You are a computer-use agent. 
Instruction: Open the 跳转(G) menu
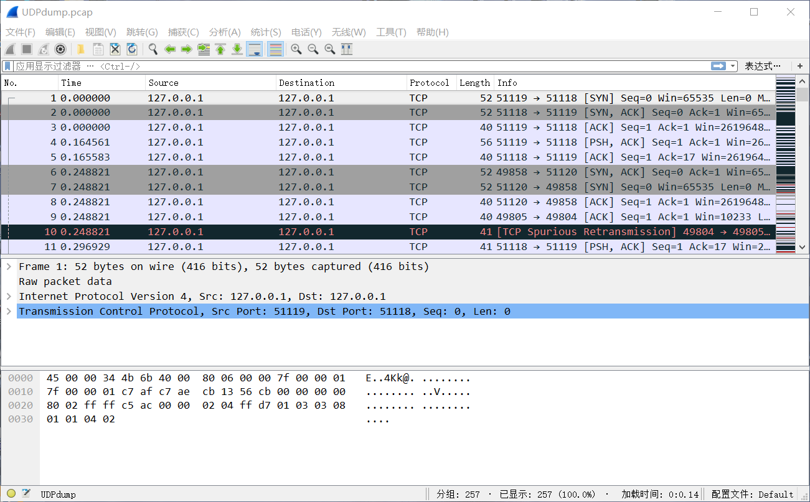(142, 32)
